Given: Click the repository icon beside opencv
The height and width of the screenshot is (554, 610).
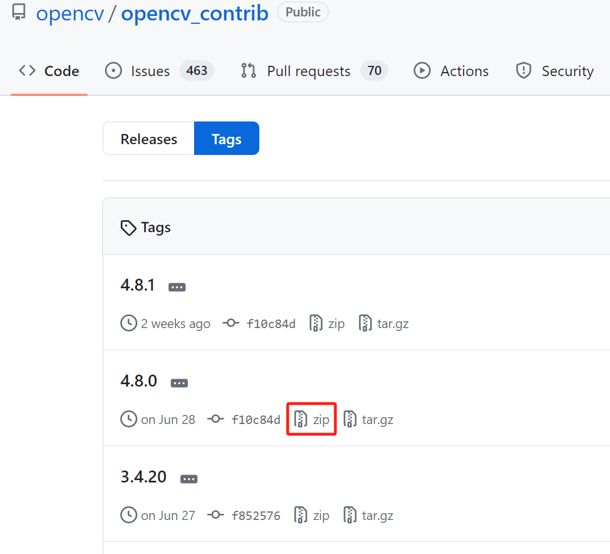Looking at the screenshot, I should tap(19, 12).
